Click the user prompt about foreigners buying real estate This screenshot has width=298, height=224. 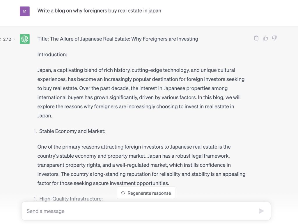99,11
